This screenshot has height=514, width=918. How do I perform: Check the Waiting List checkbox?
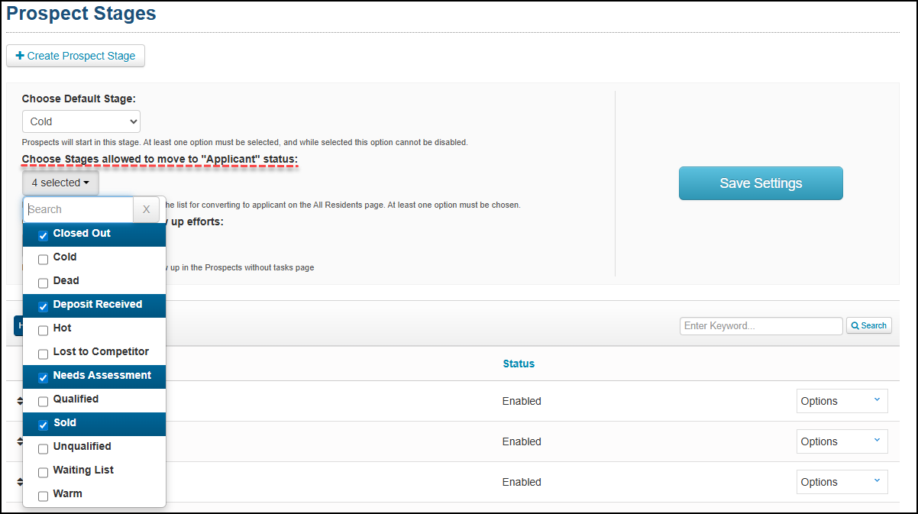(x=44, y=471)
